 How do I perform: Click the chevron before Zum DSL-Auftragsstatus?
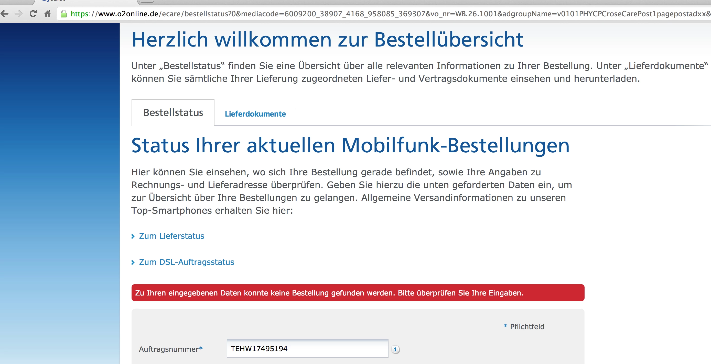tap(133, 262)
